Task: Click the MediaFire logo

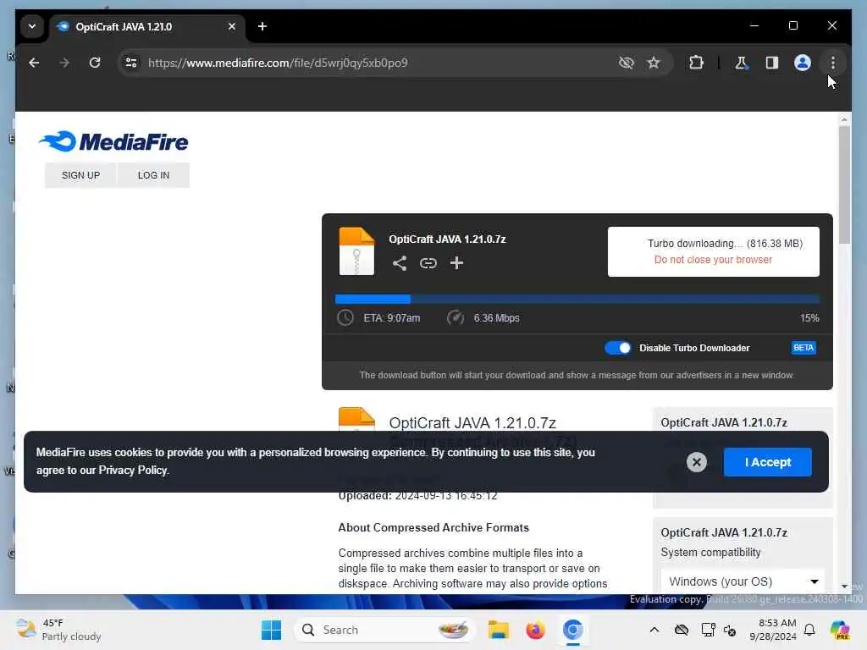Action: pyautogui.click(x=113, y=141)
